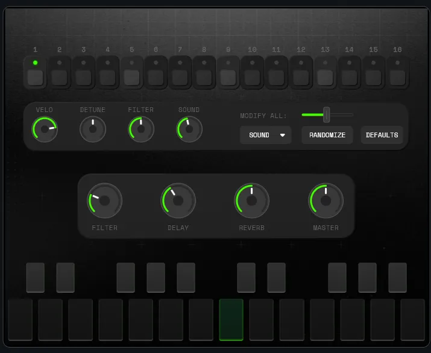This screenshot has width=431, height=353.
Task: Enable step 16 in the sequencer
Action: click(x=397, y=78)
